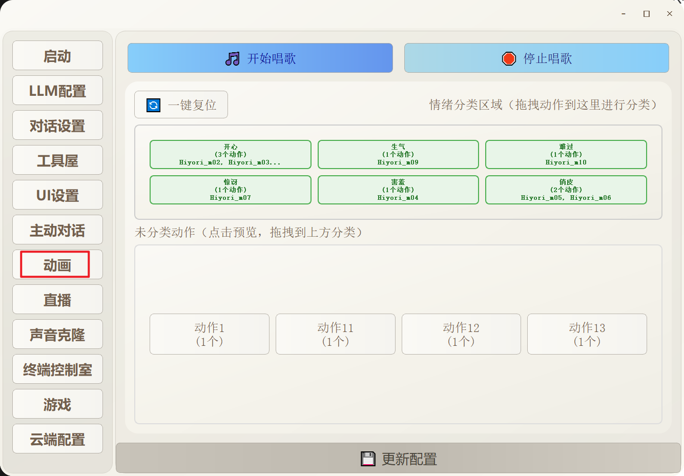Image resolution: width=684 pixels, height=476 pixels.
Task: Switch to 主动对话 settings
Action: 57,230
